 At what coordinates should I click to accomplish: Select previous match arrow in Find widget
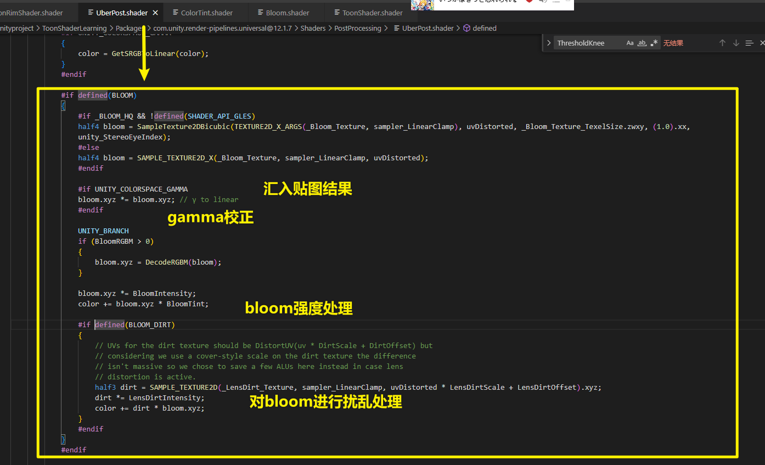pos(722,42)
